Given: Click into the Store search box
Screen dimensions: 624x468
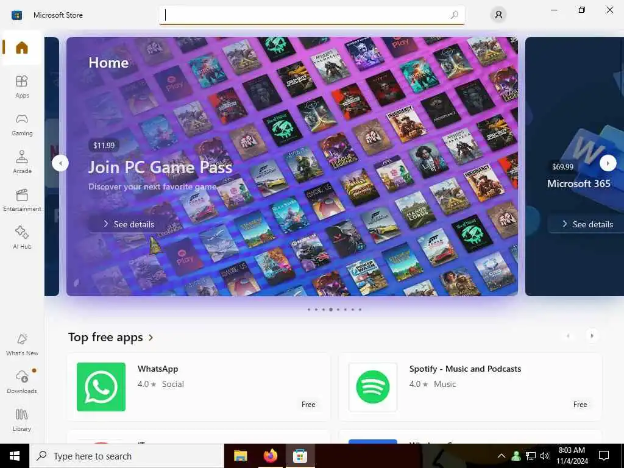Looking at the screenshot, I should (x=312, y=15).
